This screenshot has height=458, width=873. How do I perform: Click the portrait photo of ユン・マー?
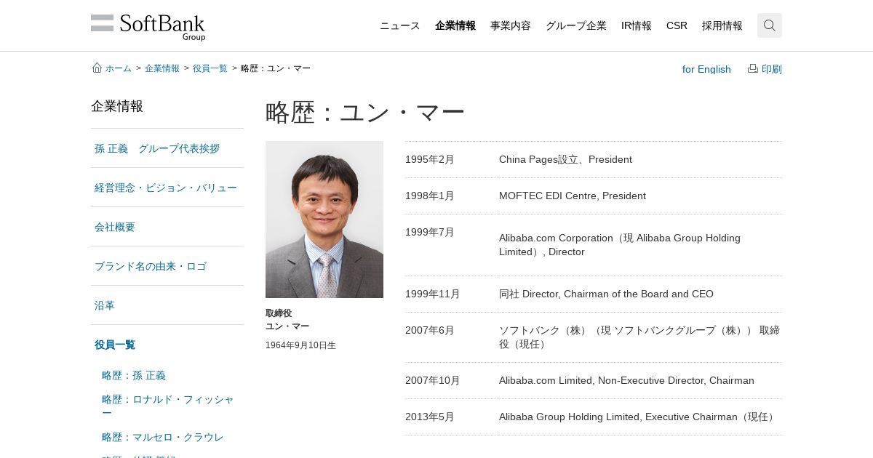coord(324,220)
